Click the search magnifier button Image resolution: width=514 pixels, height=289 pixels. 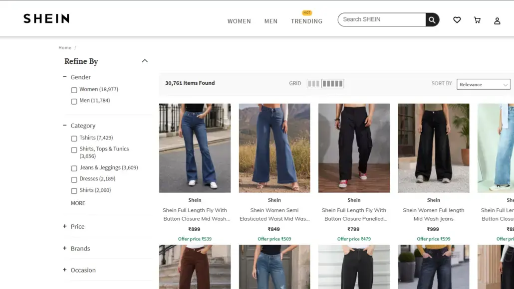(432, 19)
